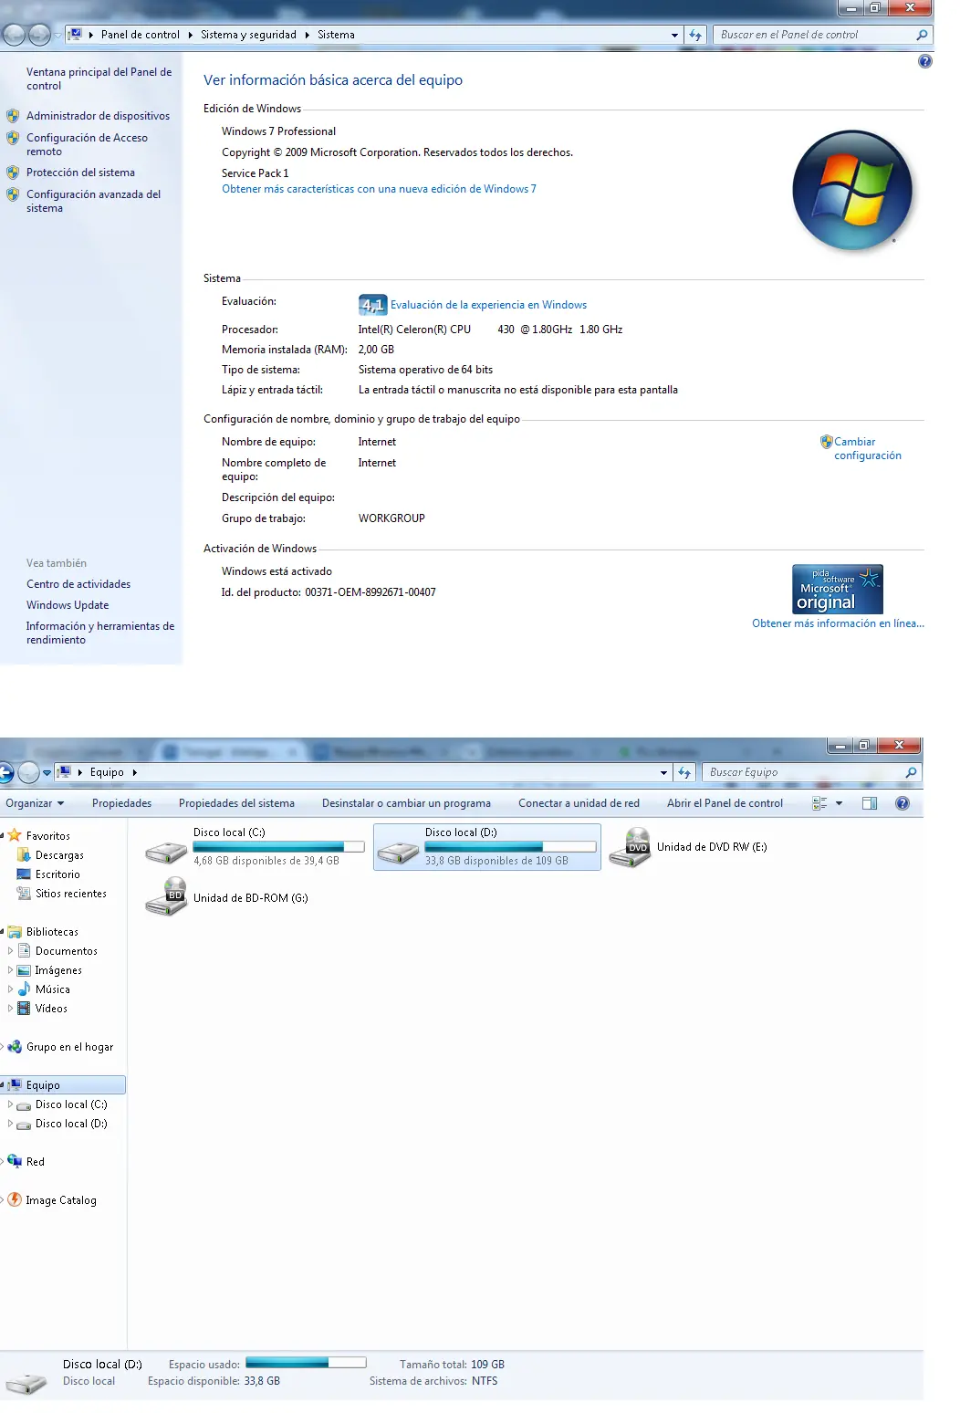Open the help icon in Sistema window
Viewport: 960px width, 1413px height.
(924, 61)
